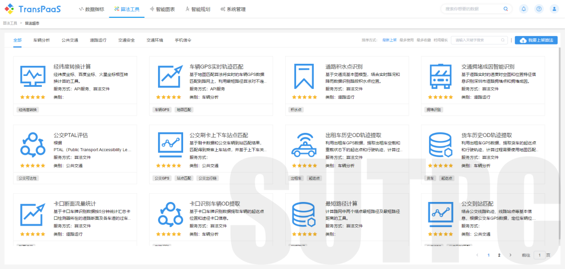This screenshot has height=269, width=565.
Task: Click star rating of 道路积水点识别
Action: 304,97
